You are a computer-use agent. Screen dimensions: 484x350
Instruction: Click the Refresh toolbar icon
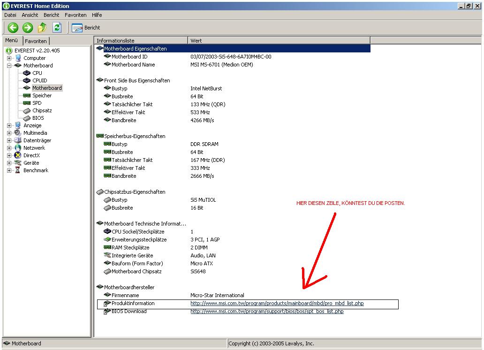57,28
